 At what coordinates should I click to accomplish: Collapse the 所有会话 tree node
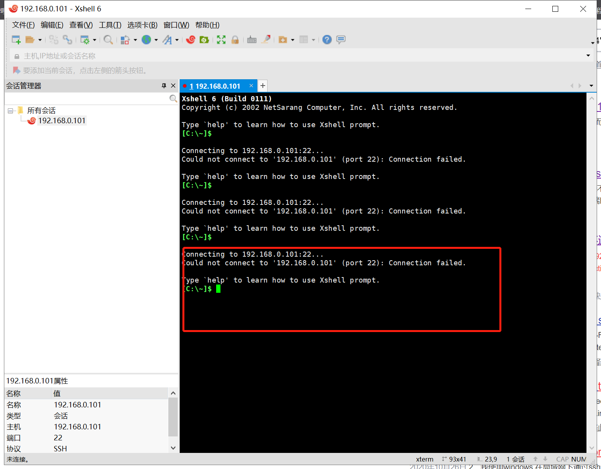coord(10,111)
